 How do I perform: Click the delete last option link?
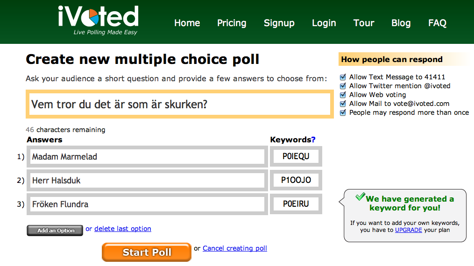[122, 229]
